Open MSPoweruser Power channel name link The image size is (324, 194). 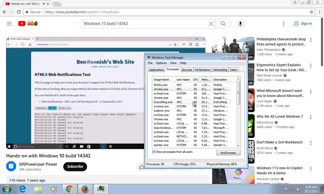point(38,164)
